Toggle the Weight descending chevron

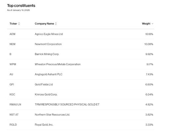[x=152, y=24]
